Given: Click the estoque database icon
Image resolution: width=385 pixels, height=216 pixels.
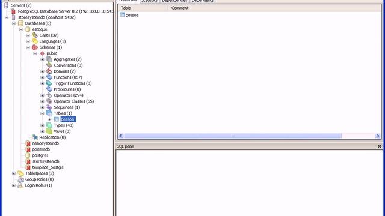Looking at the screenshot, I should pyautogui.click(x=28, y=29).
